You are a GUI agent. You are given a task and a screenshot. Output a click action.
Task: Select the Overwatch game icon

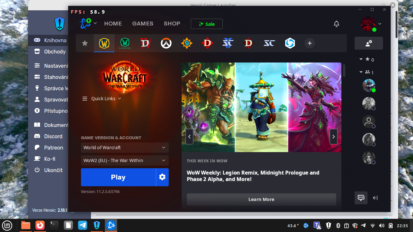click(166, 43)
